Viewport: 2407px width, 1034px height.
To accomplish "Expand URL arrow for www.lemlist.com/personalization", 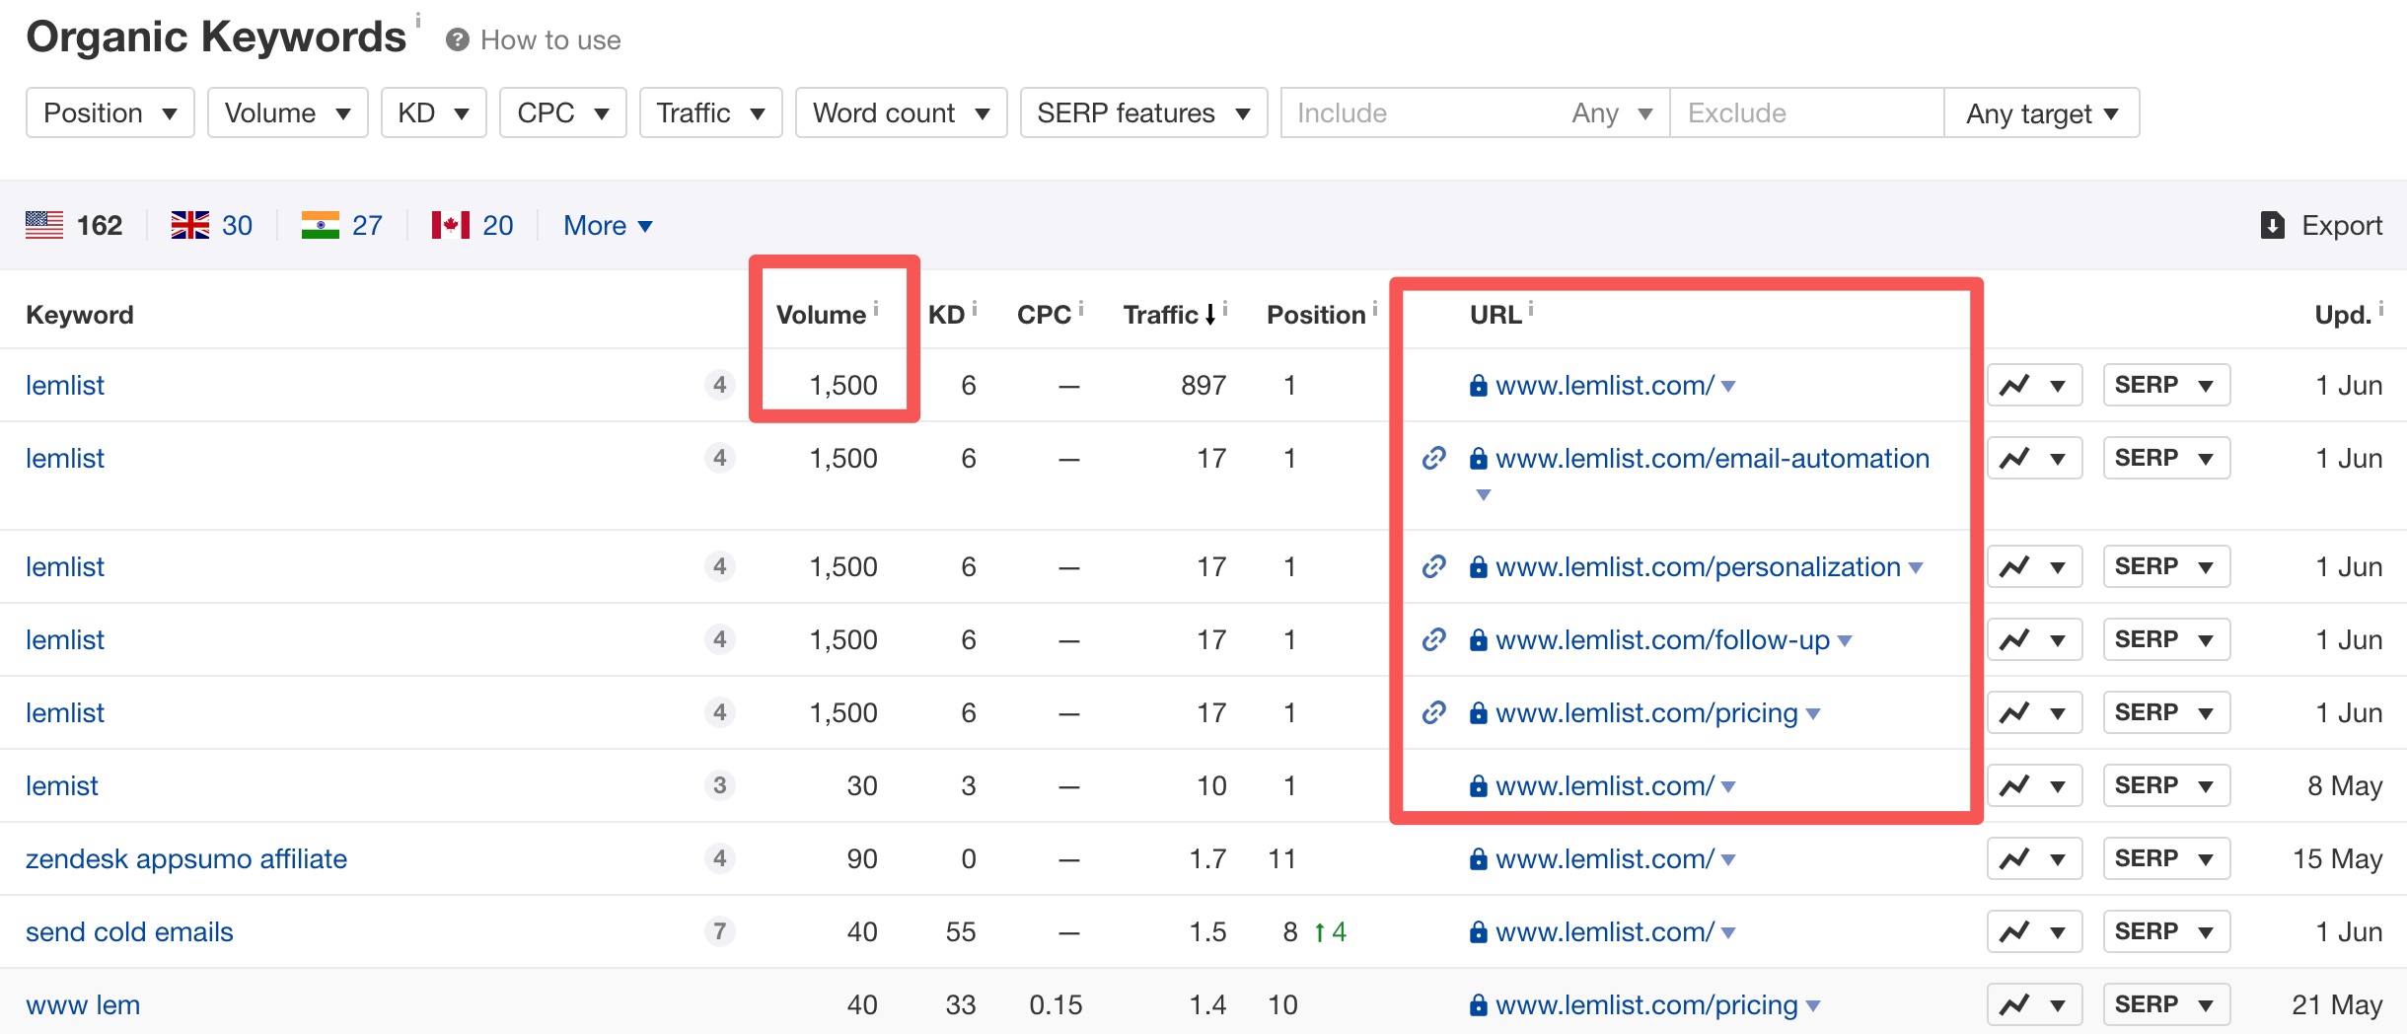I will click(1916, 568).
